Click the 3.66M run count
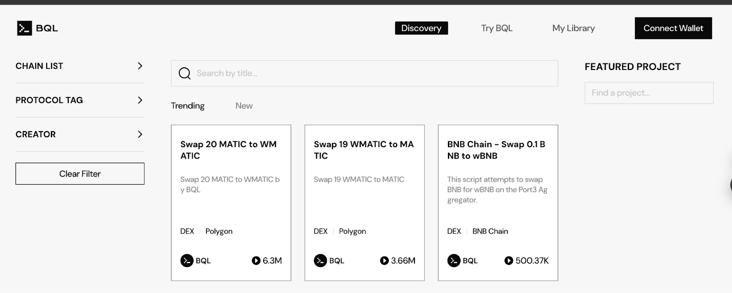This screenshot has height=293, width=732. (403, 261)
